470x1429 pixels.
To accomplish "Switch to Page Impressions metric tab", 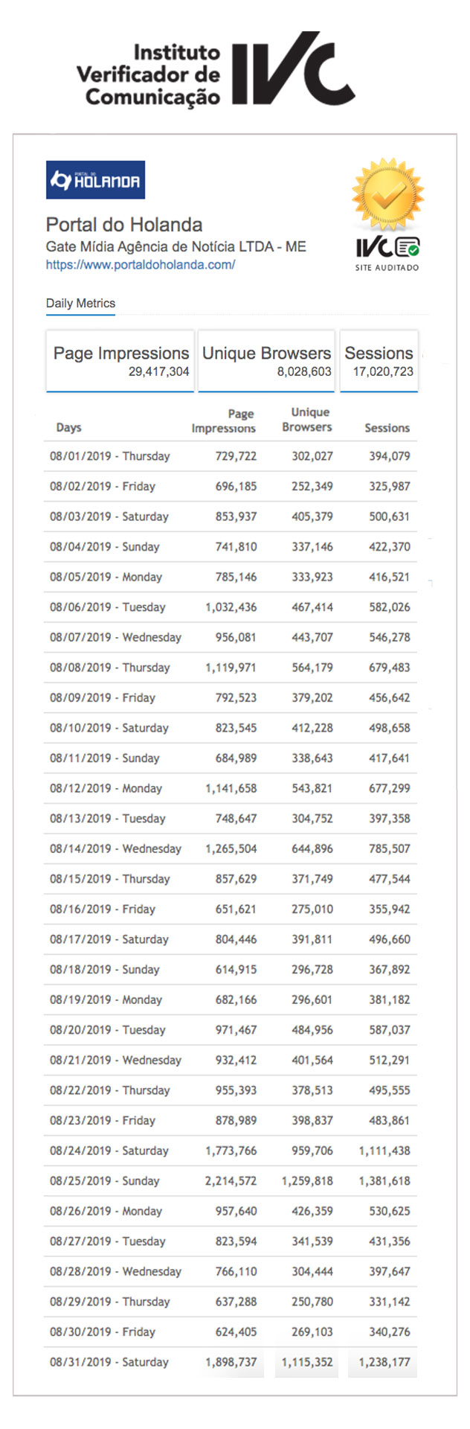I will pos(120,361).
